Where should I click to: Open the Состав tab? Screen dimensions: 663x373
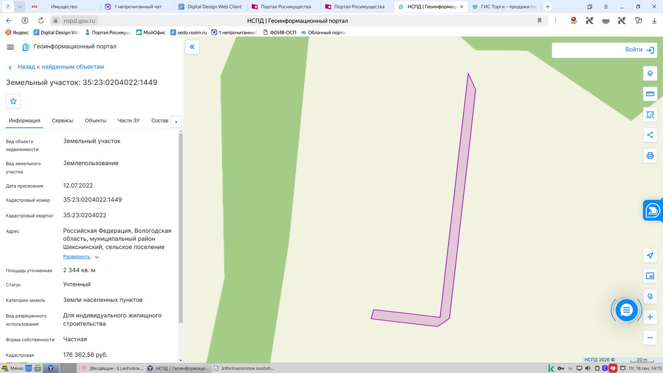[160, 121]
